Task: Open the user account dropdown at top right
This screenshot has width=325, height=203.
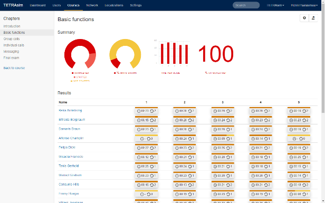Action: [x=304, y=5]
